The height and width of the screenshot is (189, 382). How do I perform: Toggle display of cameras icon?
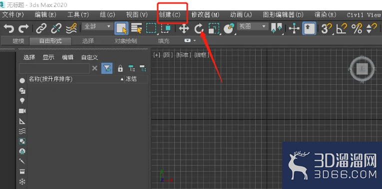click(22, 111)
